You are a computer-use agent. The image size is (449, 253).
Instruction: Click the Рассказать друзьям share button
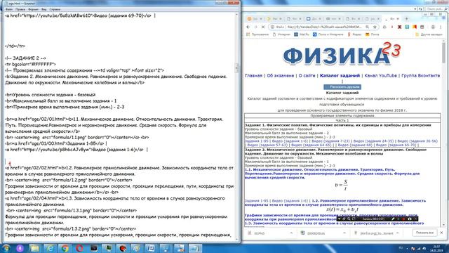342,86
